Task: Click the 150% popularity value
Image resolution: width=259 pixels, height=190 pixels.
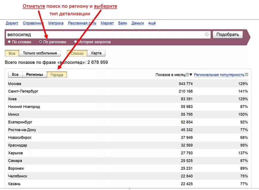Action: [243, 114]
